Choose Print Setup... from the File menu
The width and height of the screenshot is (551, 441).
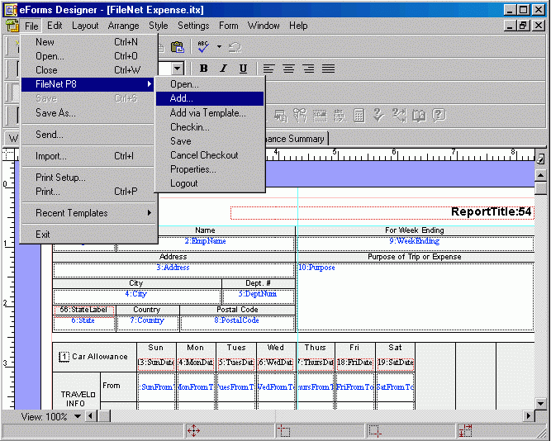(x=89, y=177)
